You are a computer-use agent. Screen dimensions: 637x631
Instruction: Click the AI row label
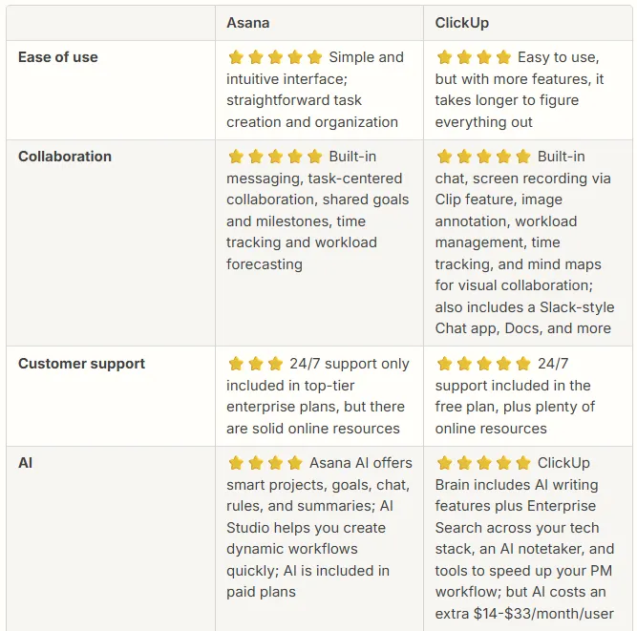[26, 463]
